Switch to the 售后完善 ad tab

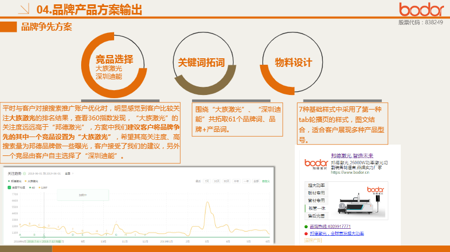click(x=316, y=216)
